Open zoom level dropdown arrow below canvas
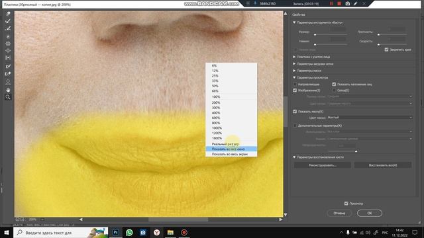The image size is (424, 238). point(42,219)
